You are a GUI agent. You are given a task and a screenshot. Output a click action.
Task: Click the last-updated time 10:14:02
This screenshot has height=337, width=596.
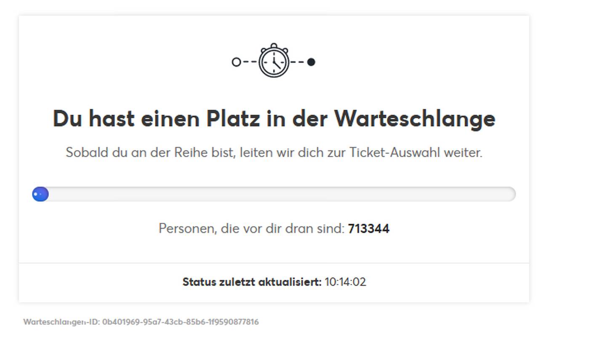click(x=345, y=282)
